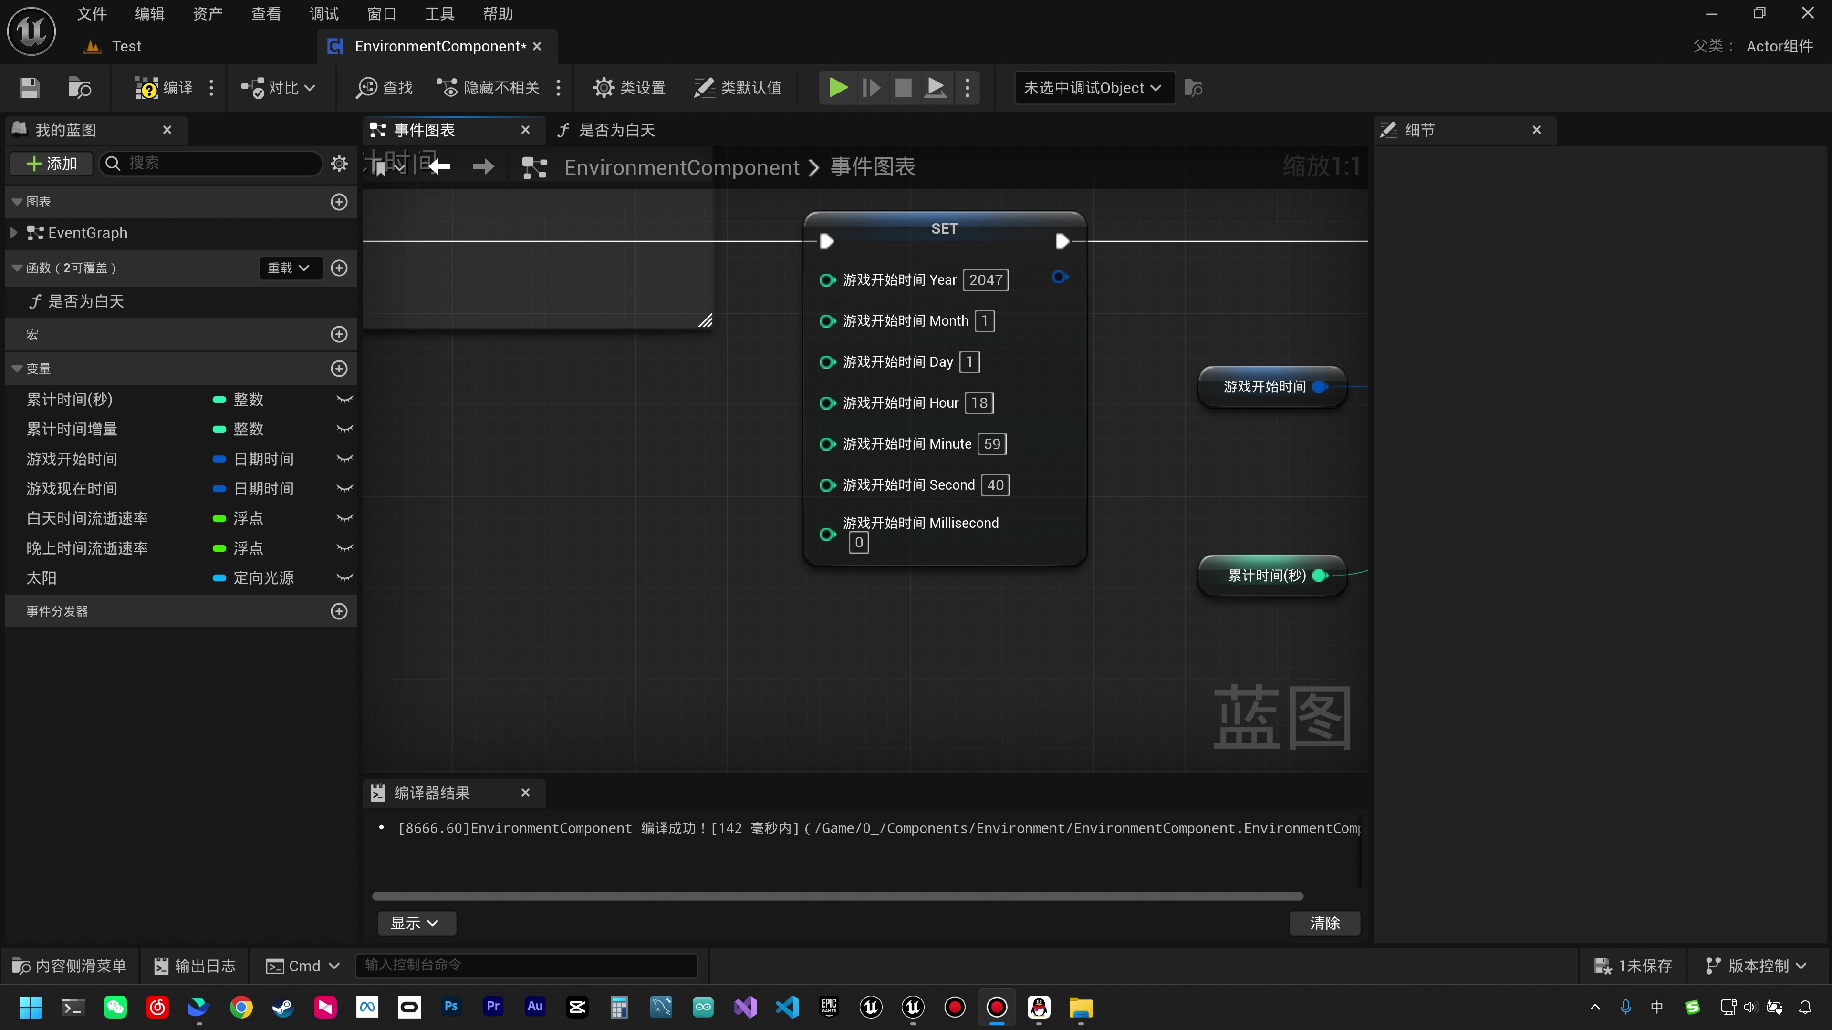Open 类默认值 class defaults
Image resolution: width=1832 pixels, height=1030 pixels.
[738, 87]
